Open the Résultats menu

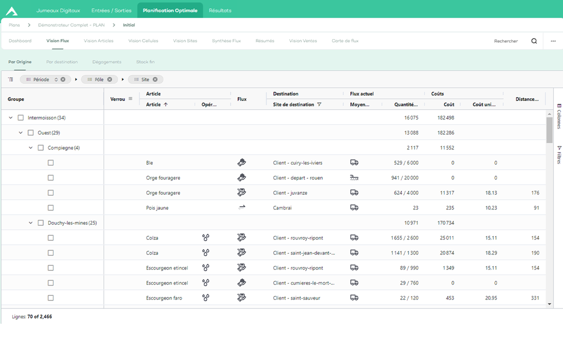(x=220, y=11)
